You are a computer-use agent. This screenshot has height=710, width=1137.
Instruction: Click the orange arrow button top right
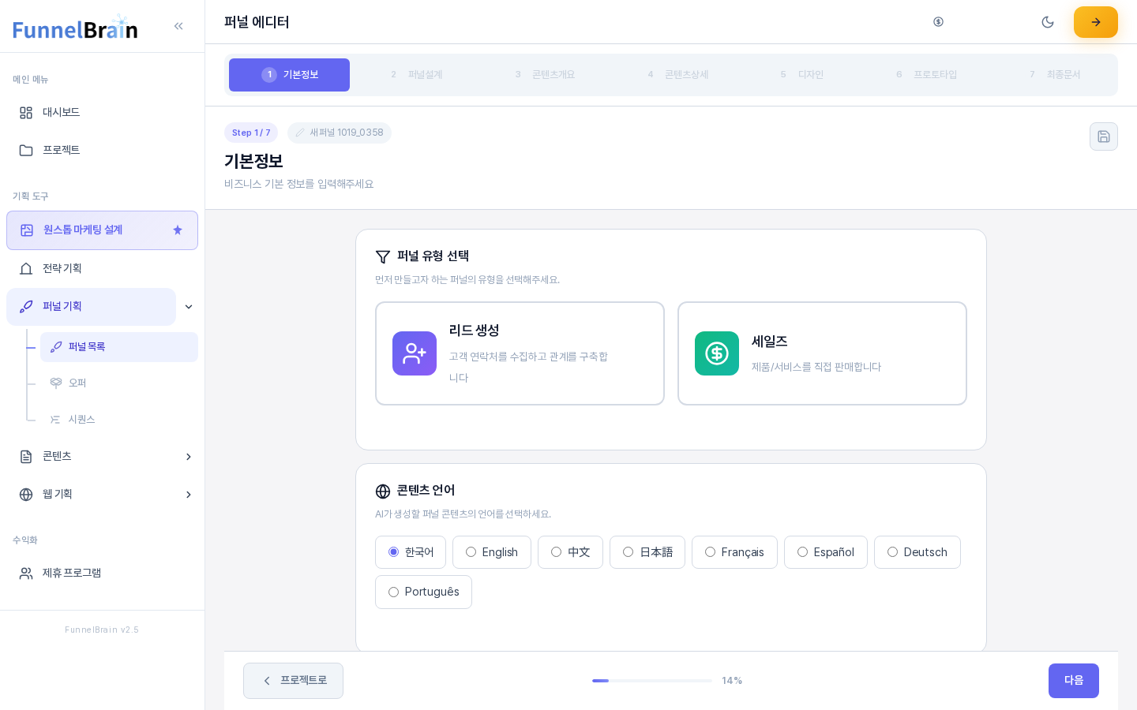click(1096, 22)
